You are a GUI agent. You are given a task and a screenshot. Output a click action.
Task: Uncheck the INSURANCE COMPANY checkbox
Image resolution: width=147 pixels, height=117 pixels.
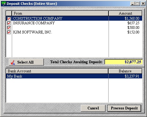(9, 23)
